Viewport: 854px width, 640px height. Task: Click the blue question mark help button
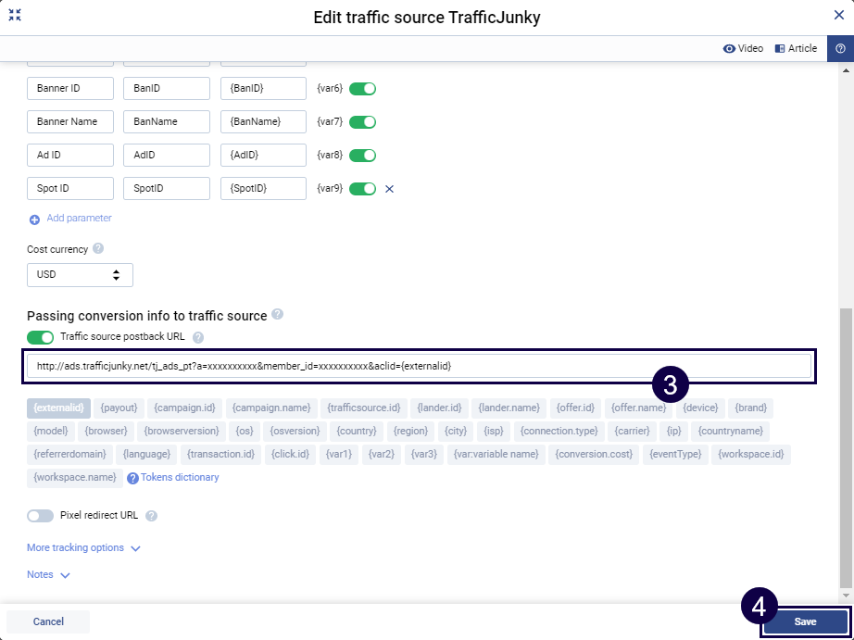(x=840, y=48)
